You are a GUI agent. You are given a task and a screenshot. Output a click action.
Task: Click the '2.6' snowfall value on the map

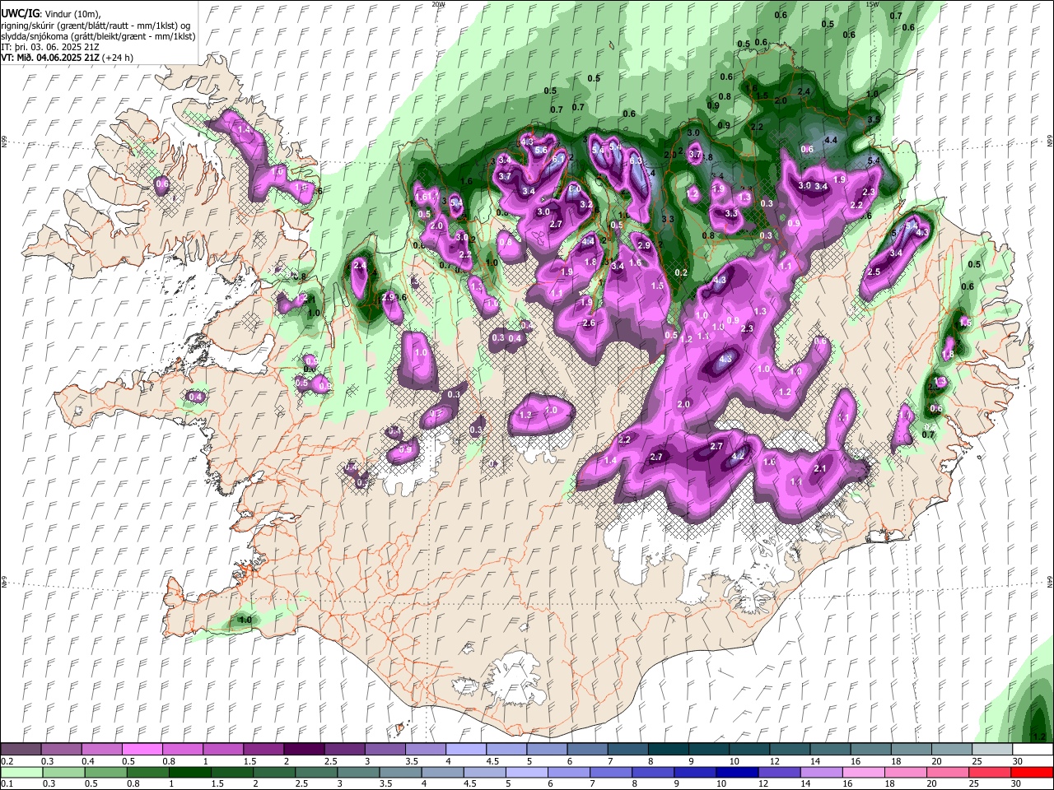point(589,323)
